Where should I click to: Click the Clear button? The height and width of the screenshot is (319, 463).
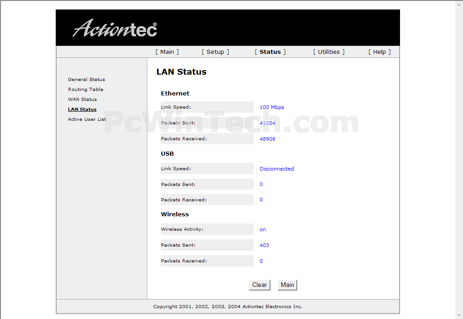(260, 285)
